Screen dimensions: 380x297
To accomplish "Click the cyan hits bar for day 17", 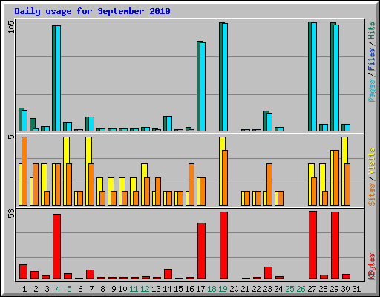I will (203, 87).
